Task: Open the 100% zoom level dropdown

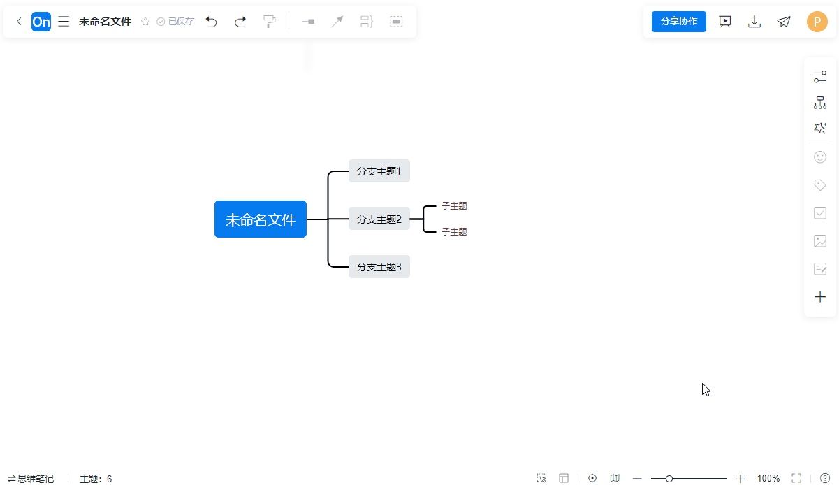Action: click(x=768, y=479)
